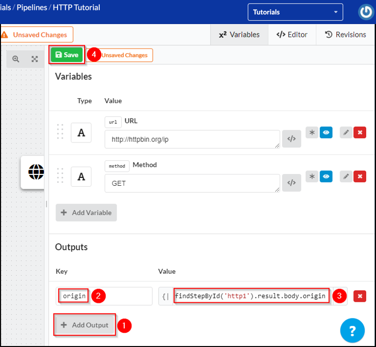Viewport: 376px width, 347px height.
Task: Click the globe HTTP step node
Action: [36, 172]
